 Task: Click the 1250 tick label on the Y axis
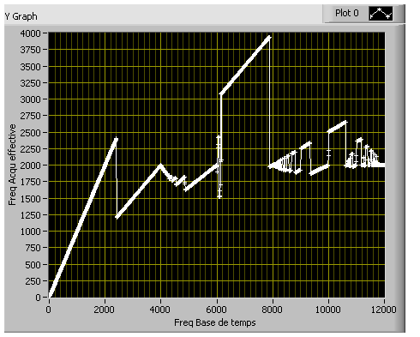[x=30, y=215]
